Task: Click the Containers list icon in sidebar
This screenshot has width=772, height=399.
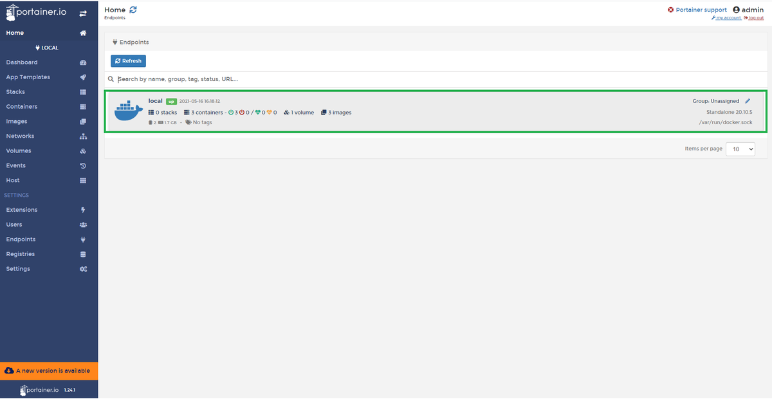Action: [83, 107]
